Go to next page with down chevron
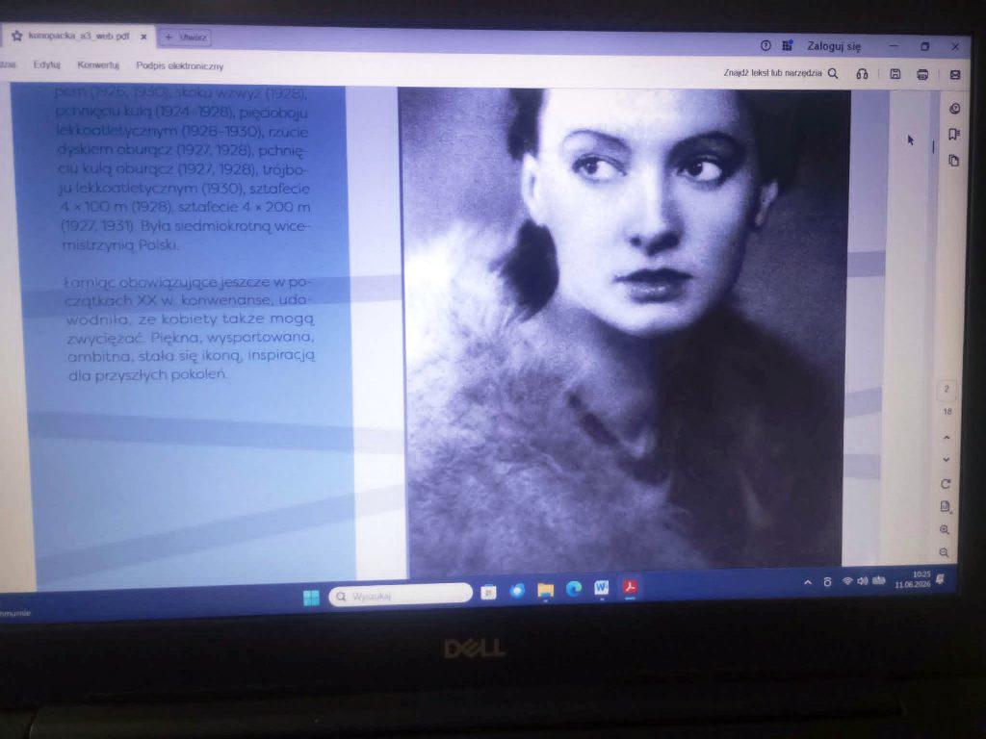Screen dimensions: 986x739 click(946, 459)
